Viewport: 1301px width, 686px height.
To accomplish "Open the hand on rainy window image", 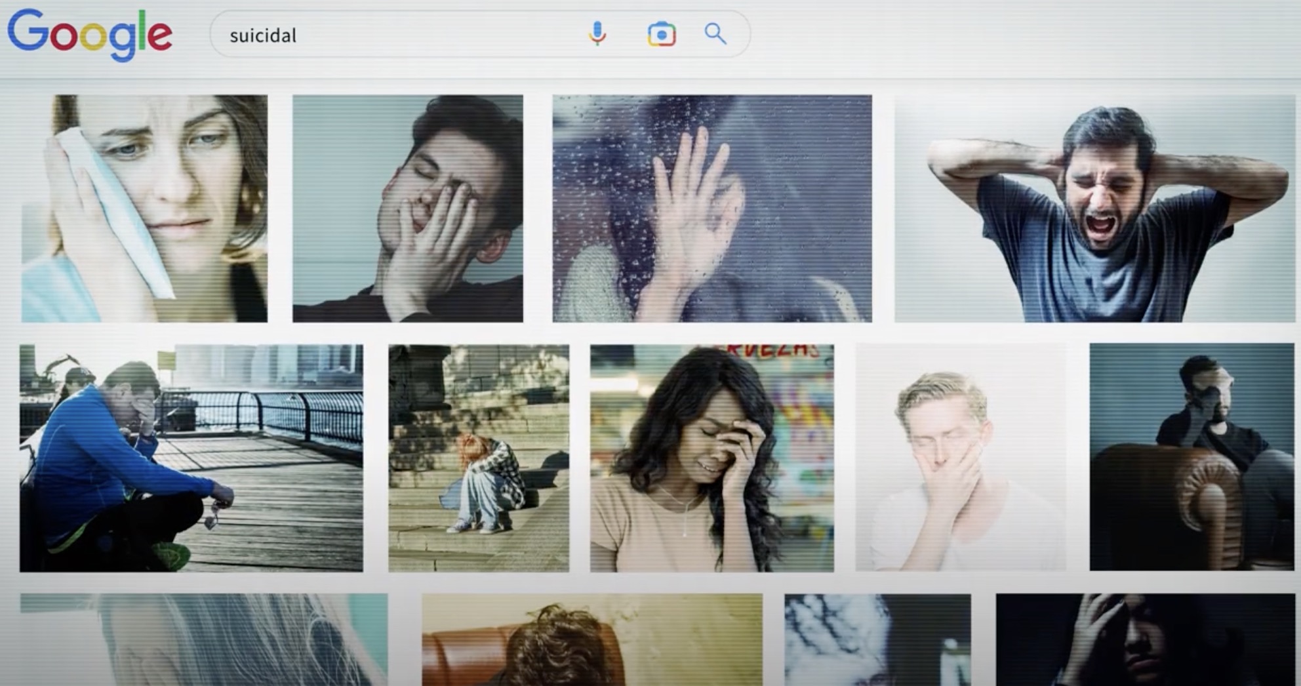I will coord(711,209).
